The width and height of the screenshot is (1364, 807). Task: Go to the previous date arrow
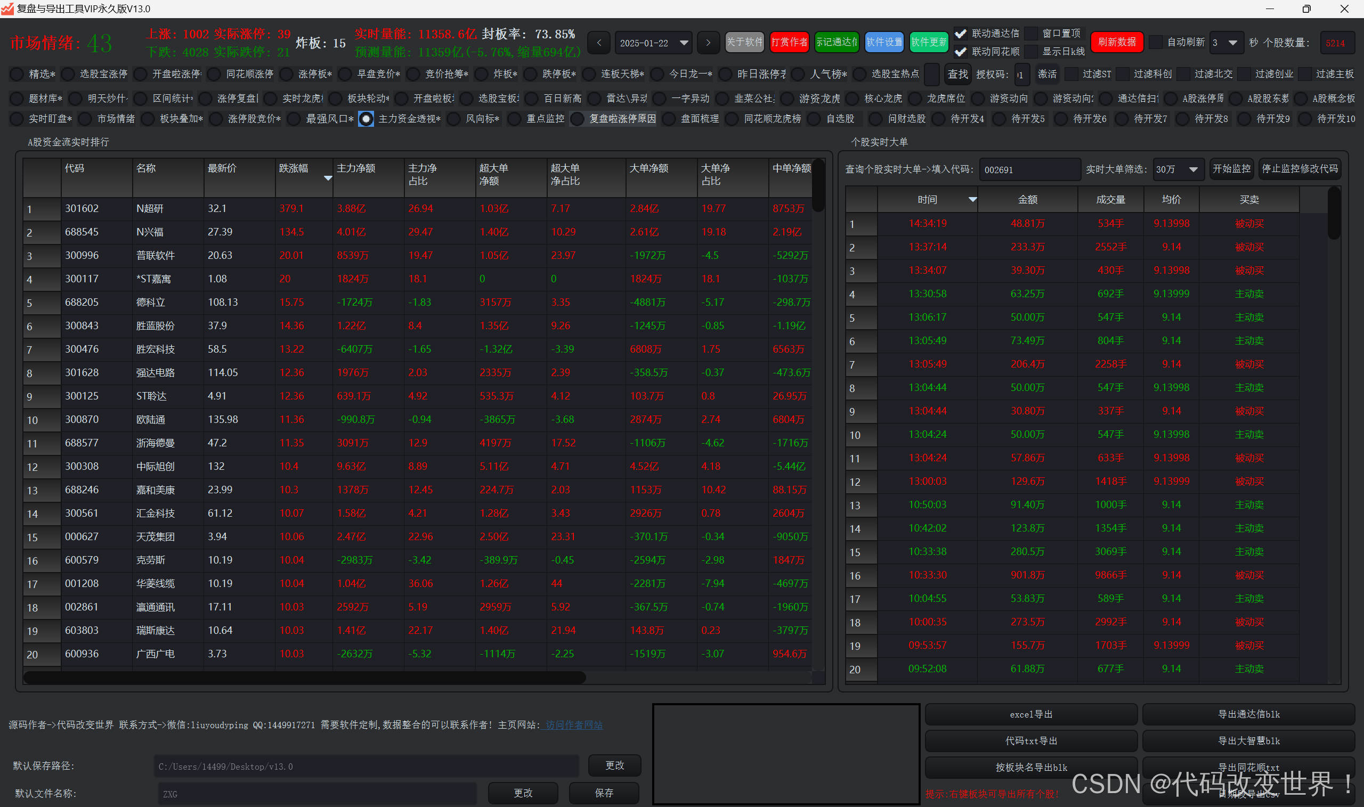pyautogui.click(x=599, y=43)
